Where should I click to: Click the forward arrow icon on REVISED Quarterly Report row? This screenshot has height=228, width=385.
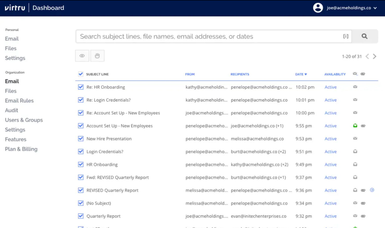pyautogui.click(x=372, y=190)
